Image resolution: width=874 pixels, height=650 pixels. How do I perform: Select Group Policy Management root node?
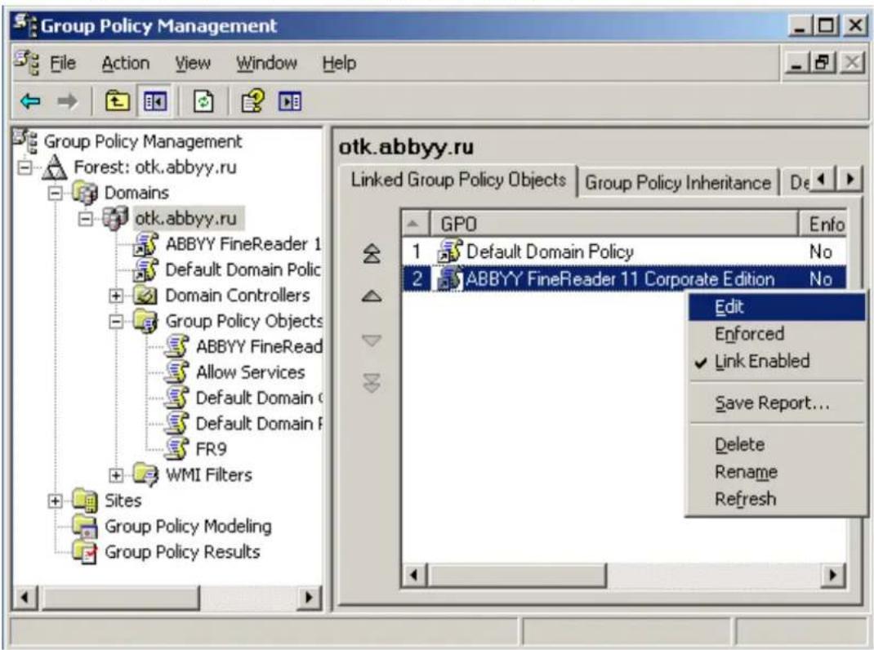[143, 141]
